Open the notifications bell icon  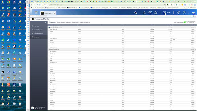[x=156, y=13]
